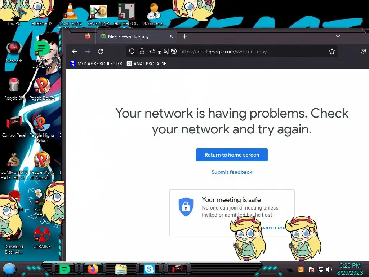Click the orange tray icon
Image resolution: width=369 pixels, height=277 pixels.
pyautogui.click(x=301, y=269)
